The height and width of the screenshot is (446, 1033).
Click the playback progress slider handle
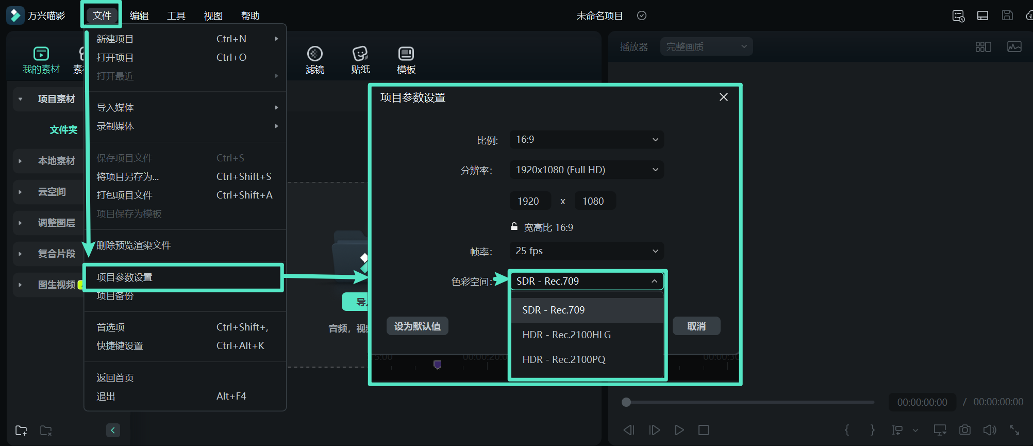coord(626,402)
